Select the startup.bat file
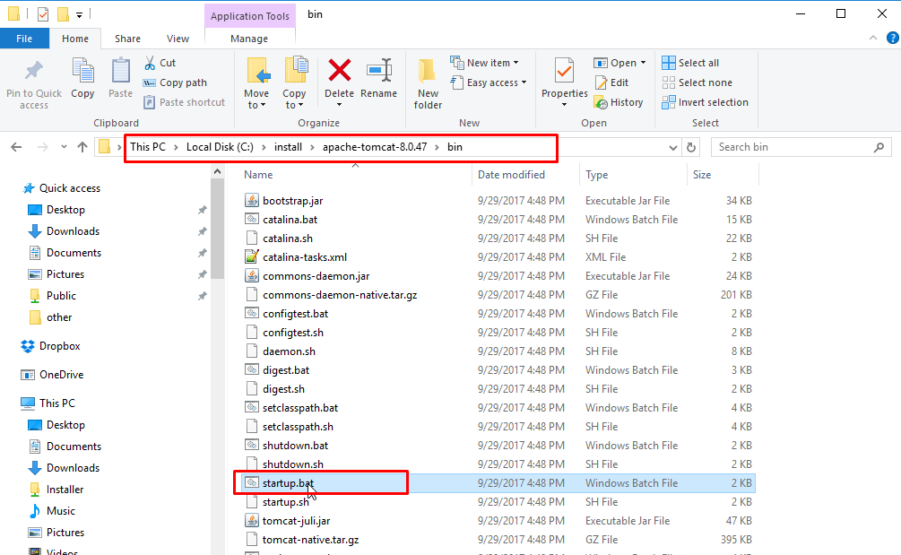 497,483
